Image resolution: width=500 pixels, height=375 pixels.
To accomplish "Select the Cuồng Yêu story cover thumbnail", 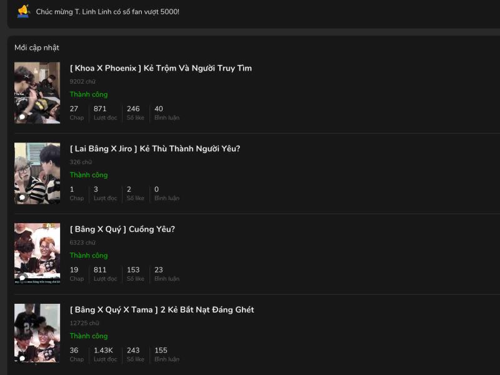I will point(37,253).
